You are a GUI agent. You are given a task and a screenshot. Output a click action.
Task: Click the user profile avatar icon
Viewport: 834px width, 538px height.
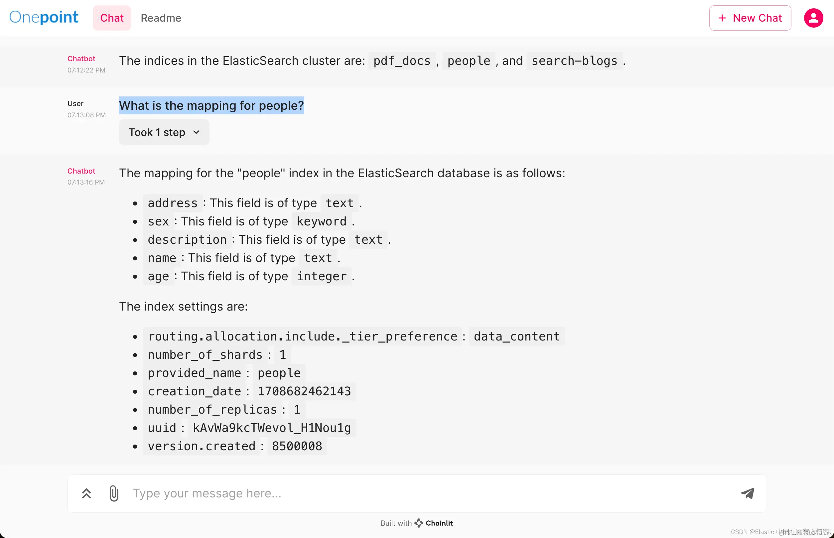tap(813, 18)
